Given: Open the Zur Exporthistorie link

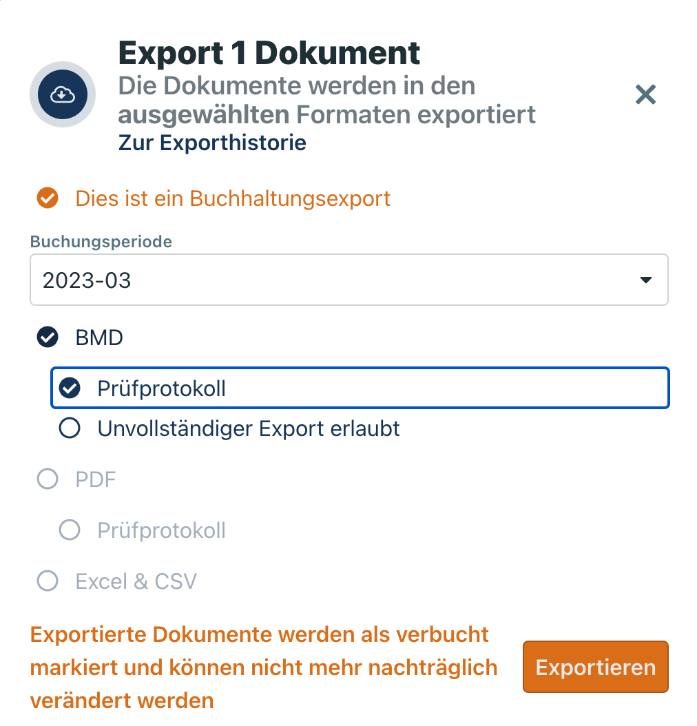Looking at the screenshot, I should coord(212,143).
